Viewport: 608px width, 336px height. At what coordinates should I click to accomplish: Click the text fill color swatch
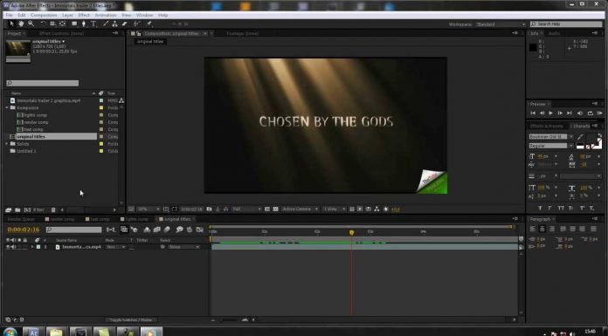(591, 139)
